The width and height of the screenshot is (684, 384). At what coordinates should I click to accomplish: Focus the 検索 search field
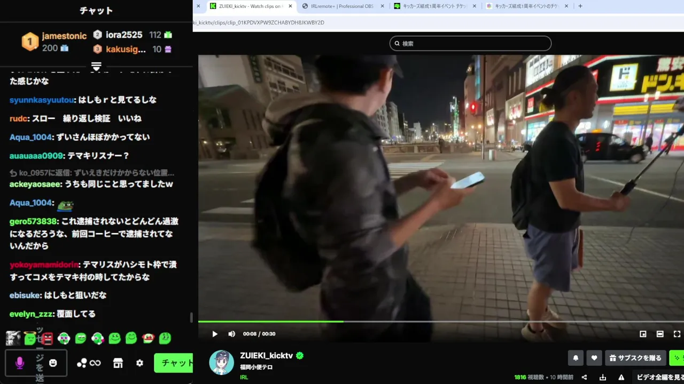click(470, 43)
